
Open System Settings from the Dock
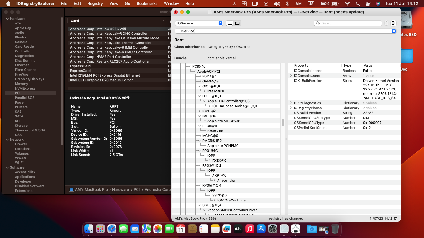(273, 229)
